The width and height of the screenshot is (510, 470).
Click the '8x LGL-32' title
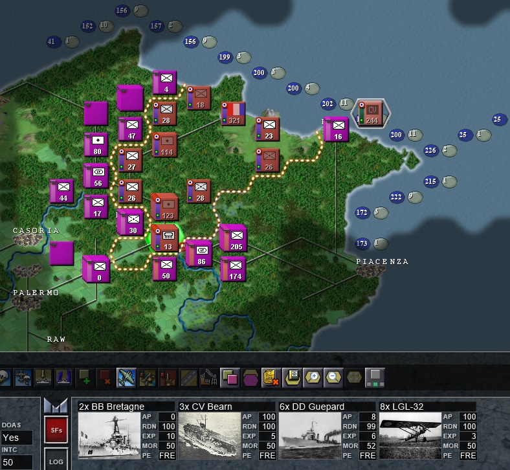click(x=402, y=407)
